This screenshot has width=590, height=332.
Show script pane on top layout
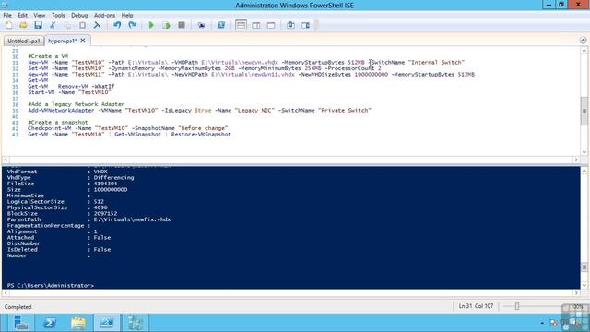241,25
